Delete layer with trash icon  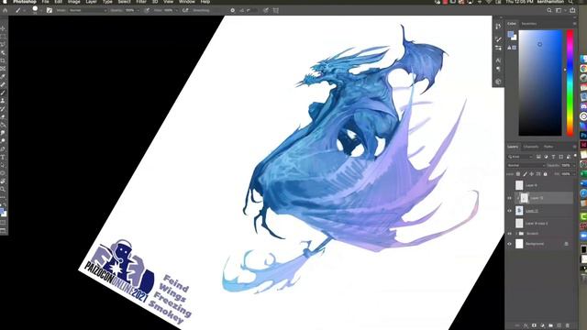tap(567, 326)
